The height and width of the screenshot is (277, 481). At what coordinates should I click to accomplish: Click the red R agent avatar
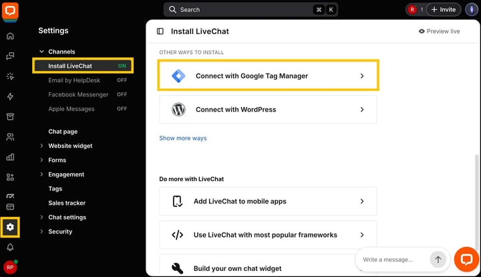pyautogui.click(x=412, y=9)
